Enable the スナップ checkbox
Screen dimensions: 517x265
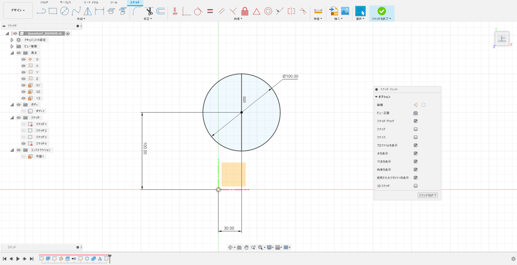(416, 129)
